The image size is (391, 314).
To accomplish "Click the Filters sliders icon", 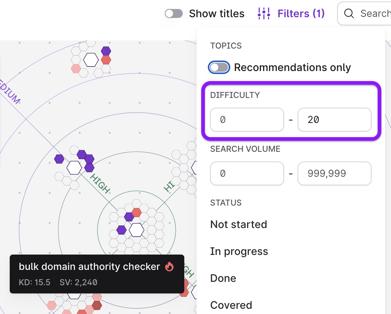I will (264, 14).
